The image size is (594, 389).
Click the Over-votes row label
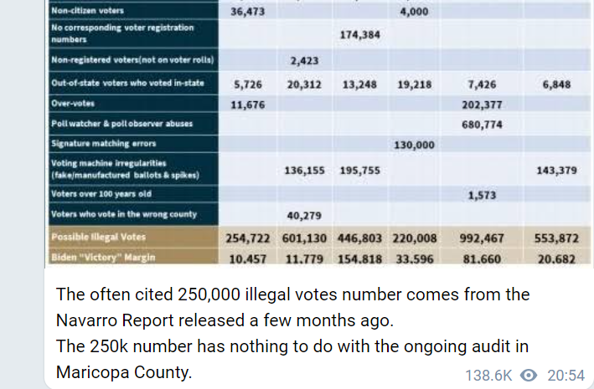pyautogui.click(x=73, y=103)
